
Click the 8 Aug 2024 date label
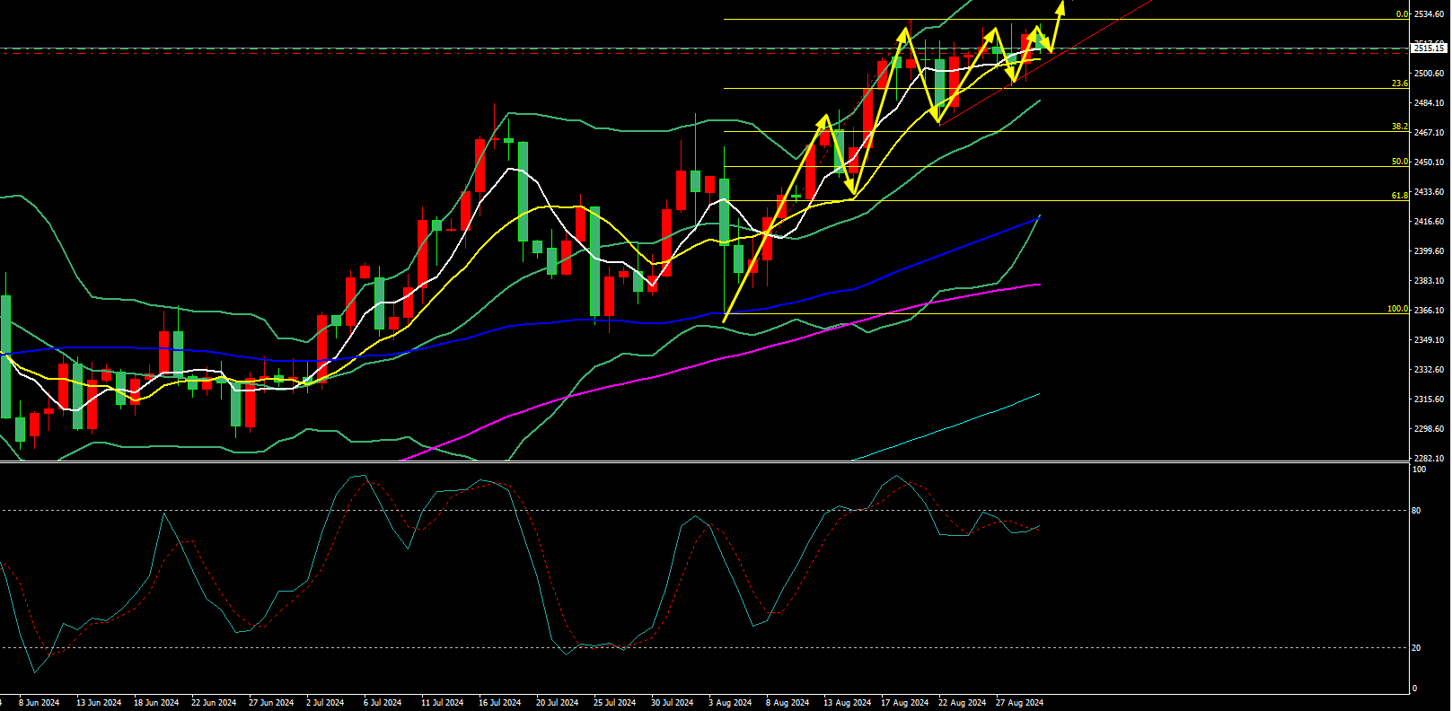point(788,703)
